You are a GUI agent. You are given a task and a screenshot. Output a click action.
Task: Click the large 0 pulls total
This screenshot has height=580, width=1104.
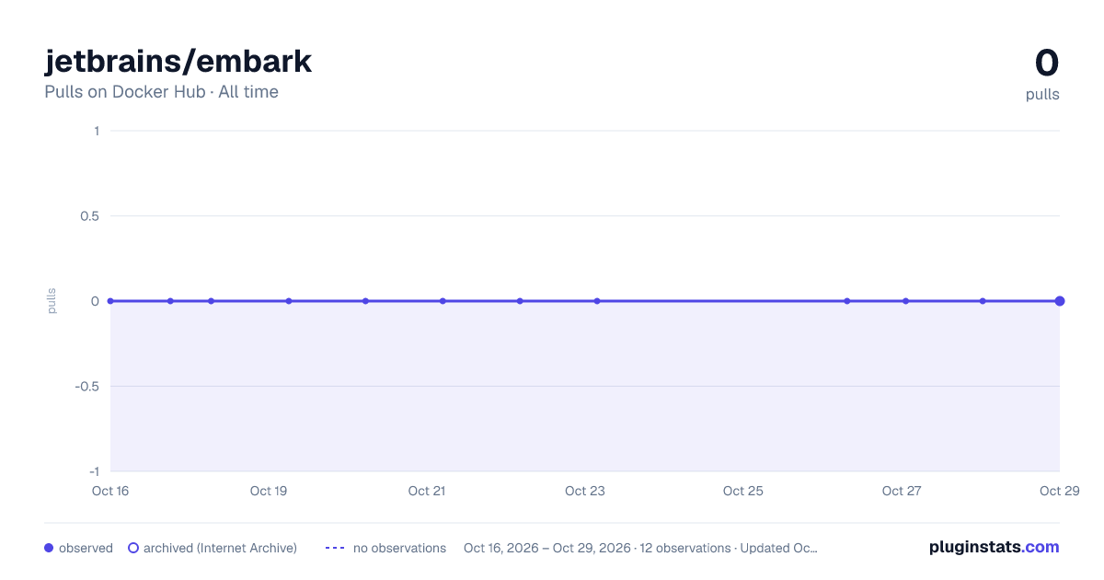(x=1047, y=64)
